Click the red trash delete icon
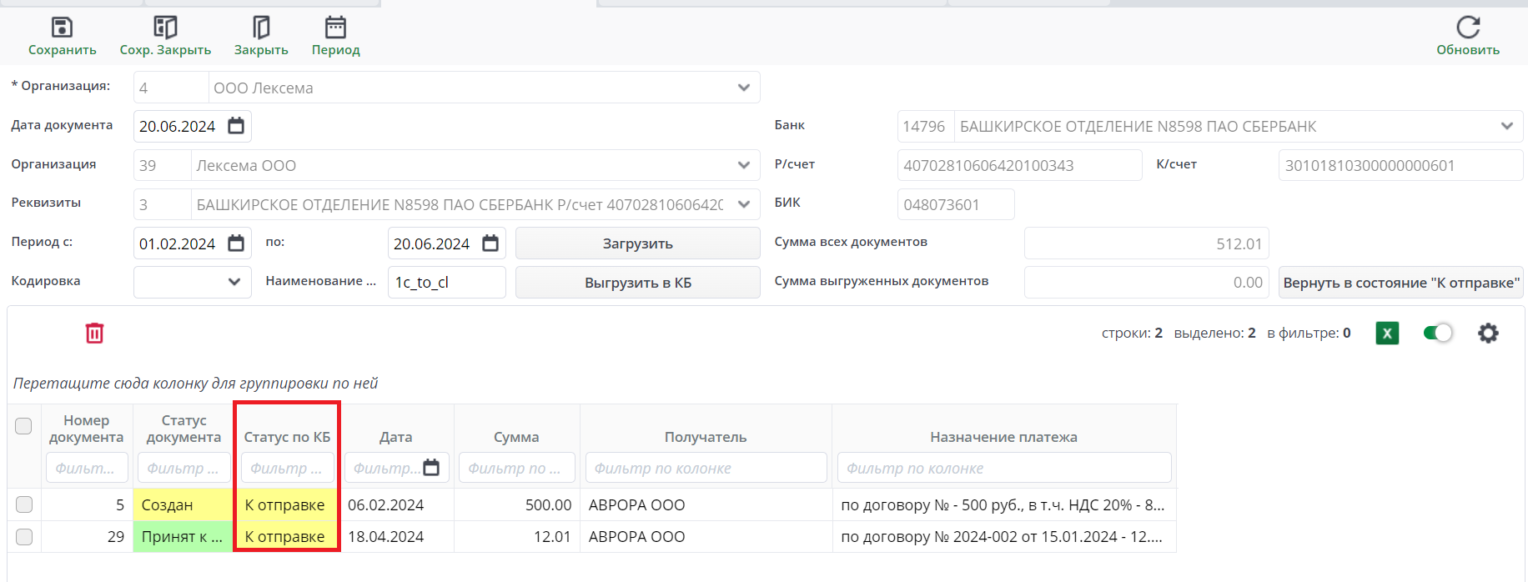The image size is (1528, 582). click(x=94, y=334)
